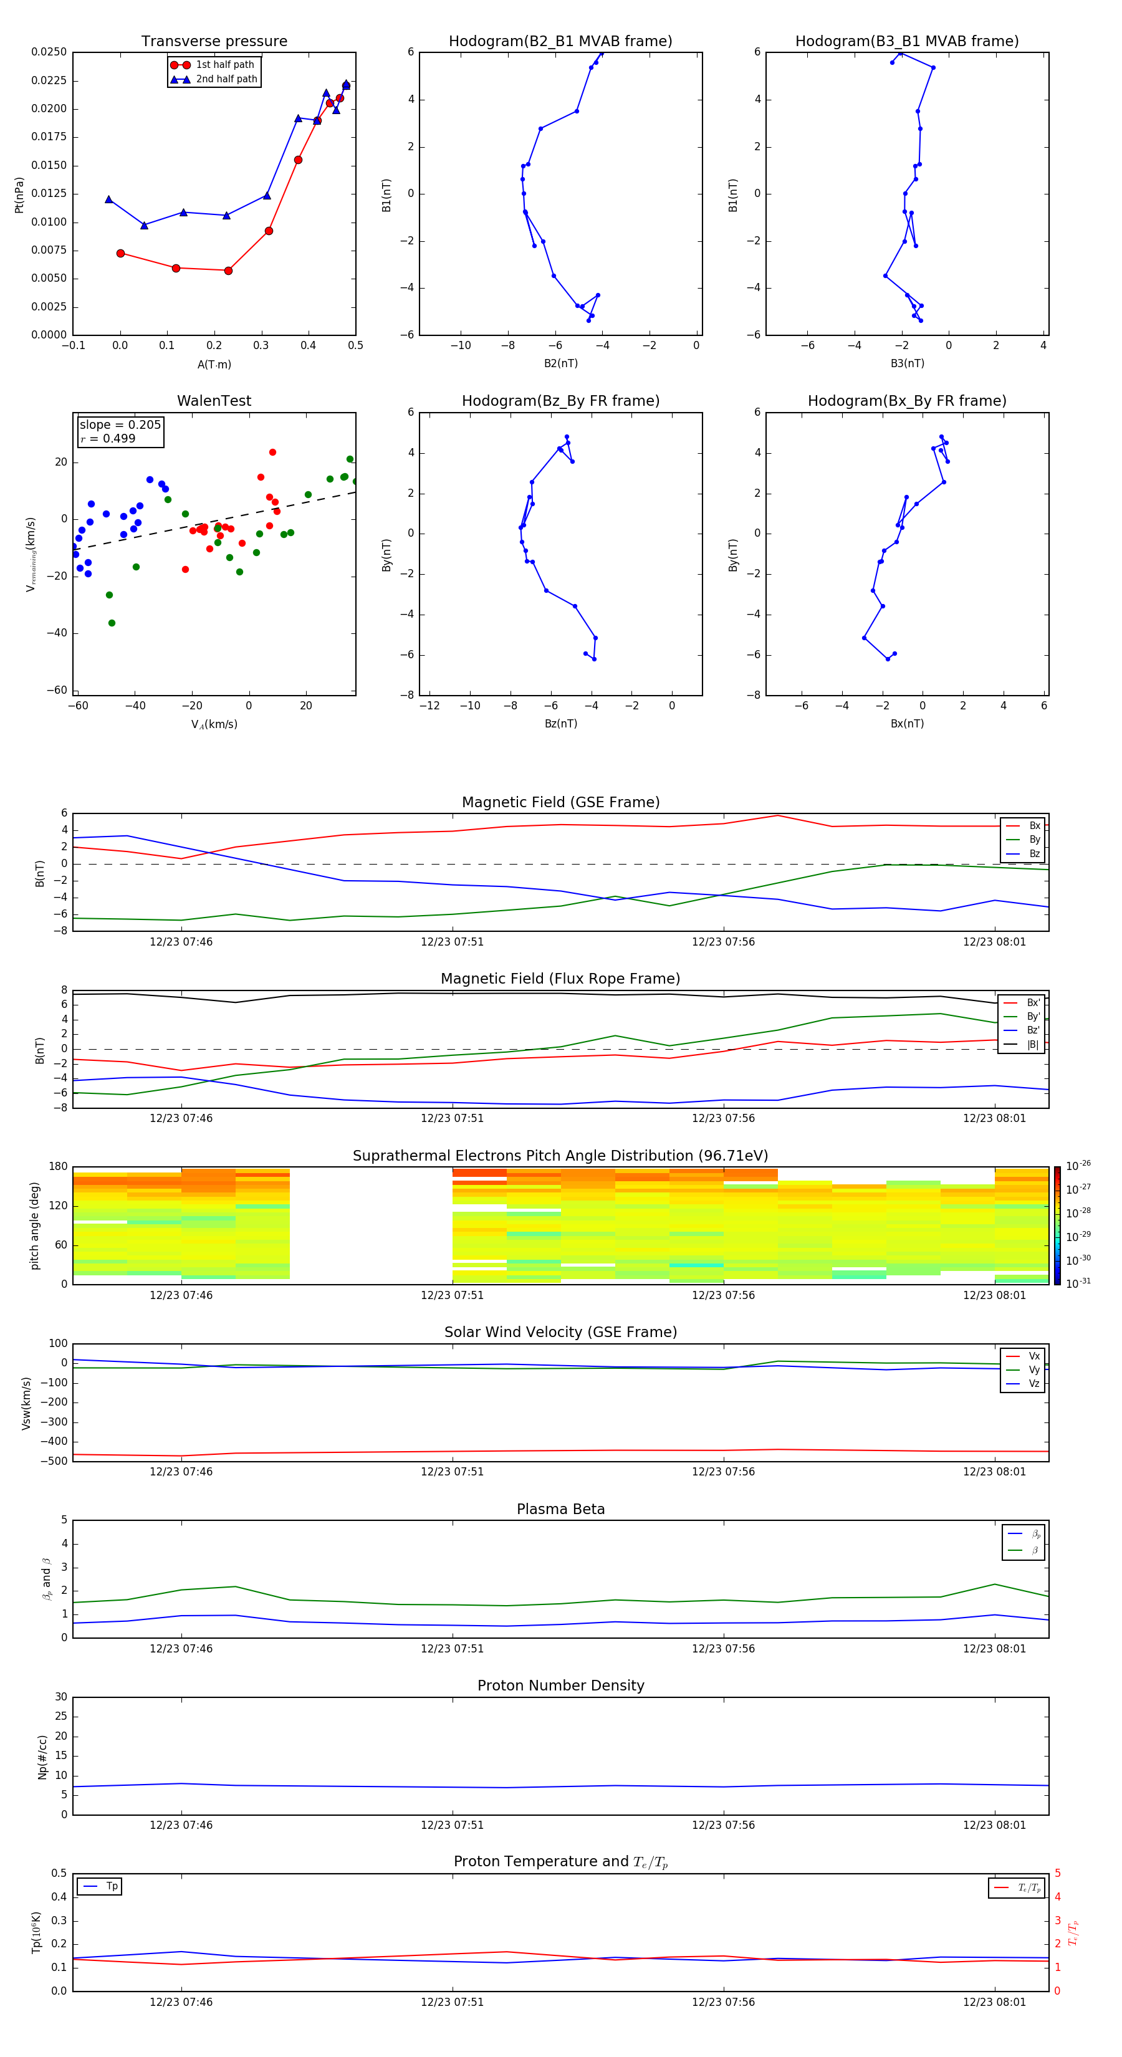Click the 'Np(#/cc)' y-axis label
Image resolution: width=1122 pixels, height=2057 pixels.
coord(42,1757)
